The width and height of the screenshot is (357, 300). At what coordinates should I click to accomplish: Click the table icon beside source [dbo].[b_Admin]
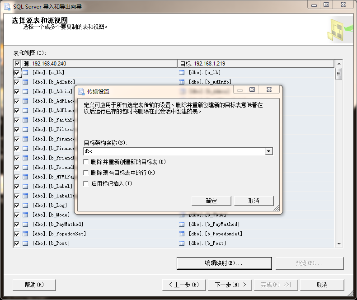(x=25, y=92)
